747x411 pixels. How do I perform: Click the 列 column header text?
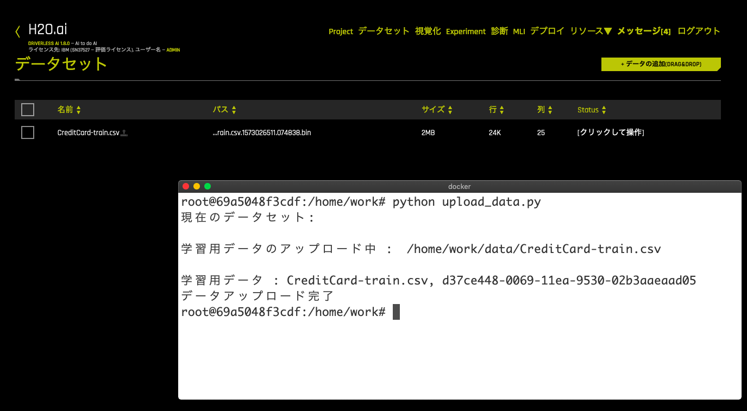click(x=541, y=110)
